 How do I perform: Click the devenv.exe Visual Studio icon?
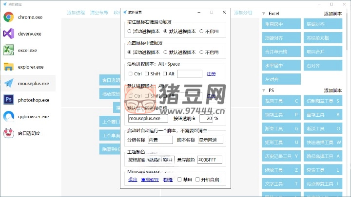(8, 34)
